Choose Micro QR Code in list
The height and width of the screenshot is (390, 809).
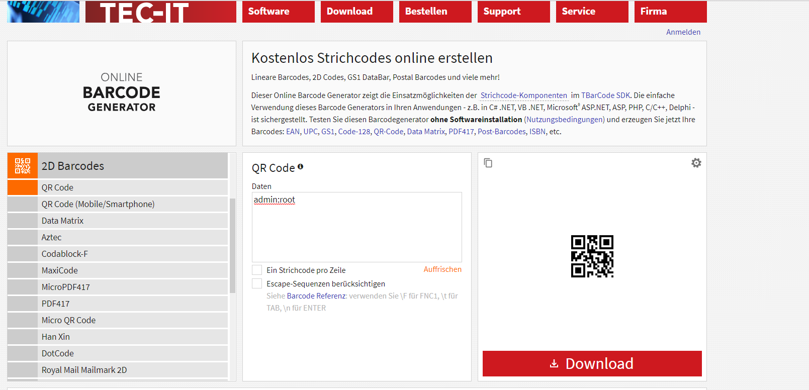(x=68, y=320)
